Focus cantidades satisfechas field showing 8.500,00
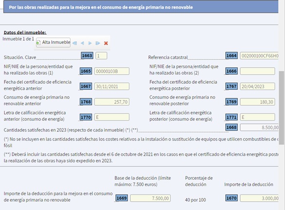 coord(259,128)
